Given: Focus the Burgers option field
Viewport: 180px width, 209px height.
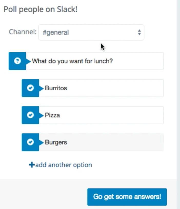Looking at the screenshot, I should pos(101,142).
